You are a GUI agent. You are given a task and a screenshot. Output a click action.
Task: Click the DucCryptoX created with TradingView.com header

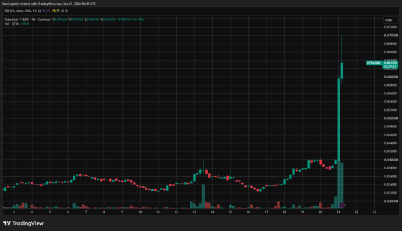(x=49, y=4)
